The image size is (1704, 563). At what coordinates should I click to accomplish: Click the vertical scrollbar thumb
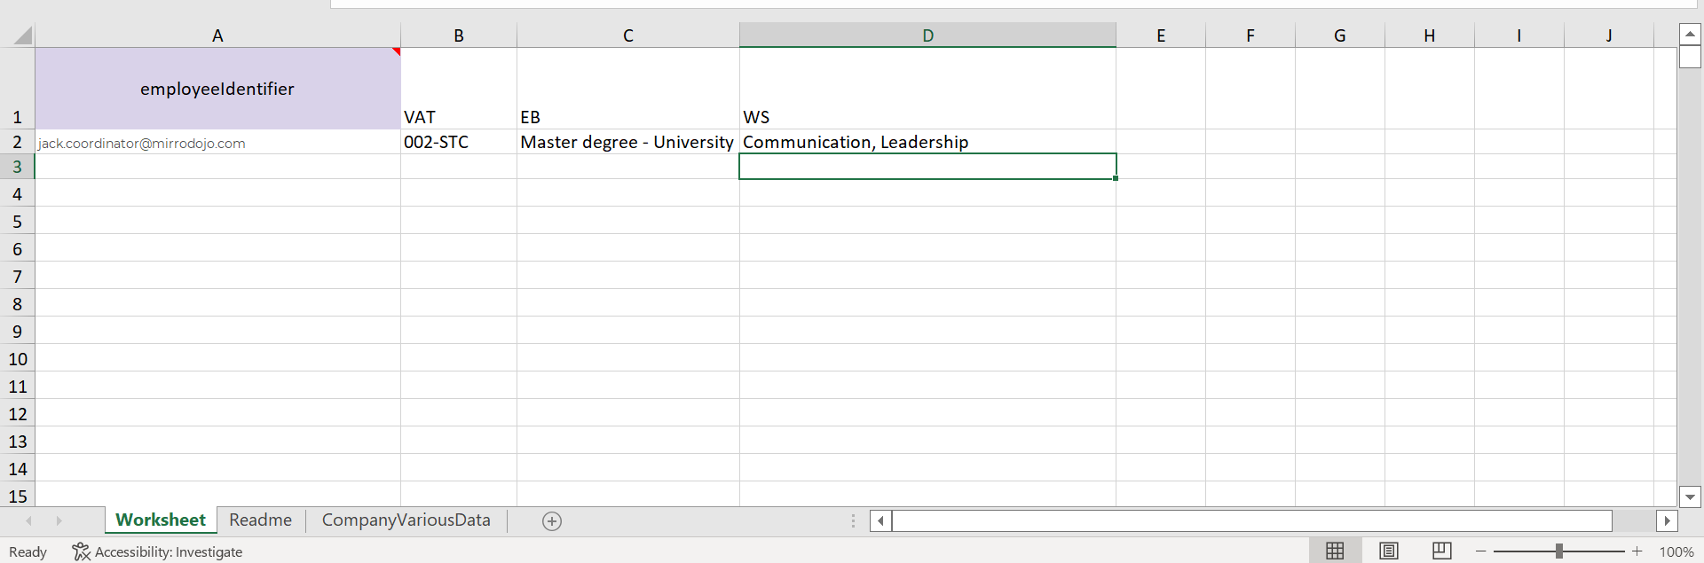(1690, 57)
